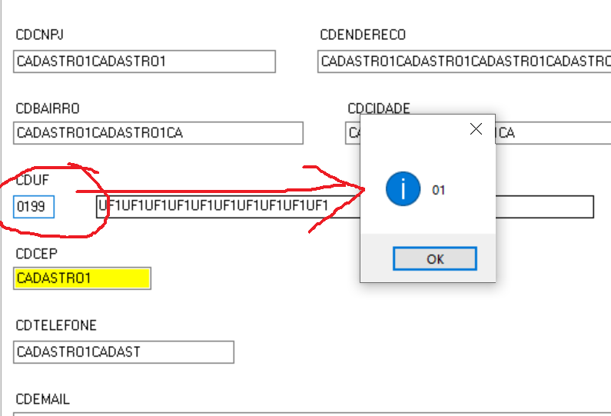Image resolution: width=611 pixels, height=416 pixels.
Task: Focus the CDCNPJ input field
Action: 144,62
